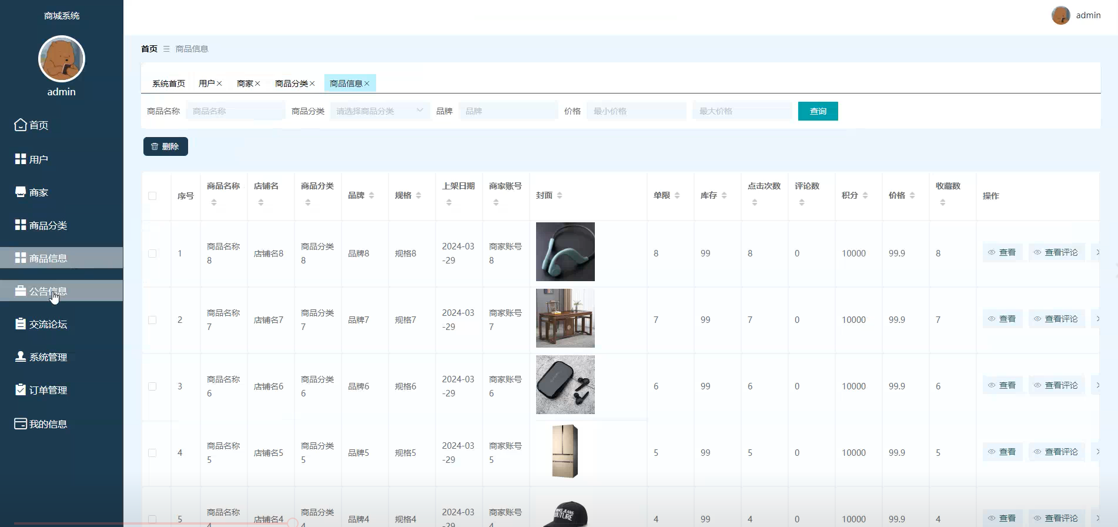
Task: Click the 商家 icon in sidebar
Action: 21,192
